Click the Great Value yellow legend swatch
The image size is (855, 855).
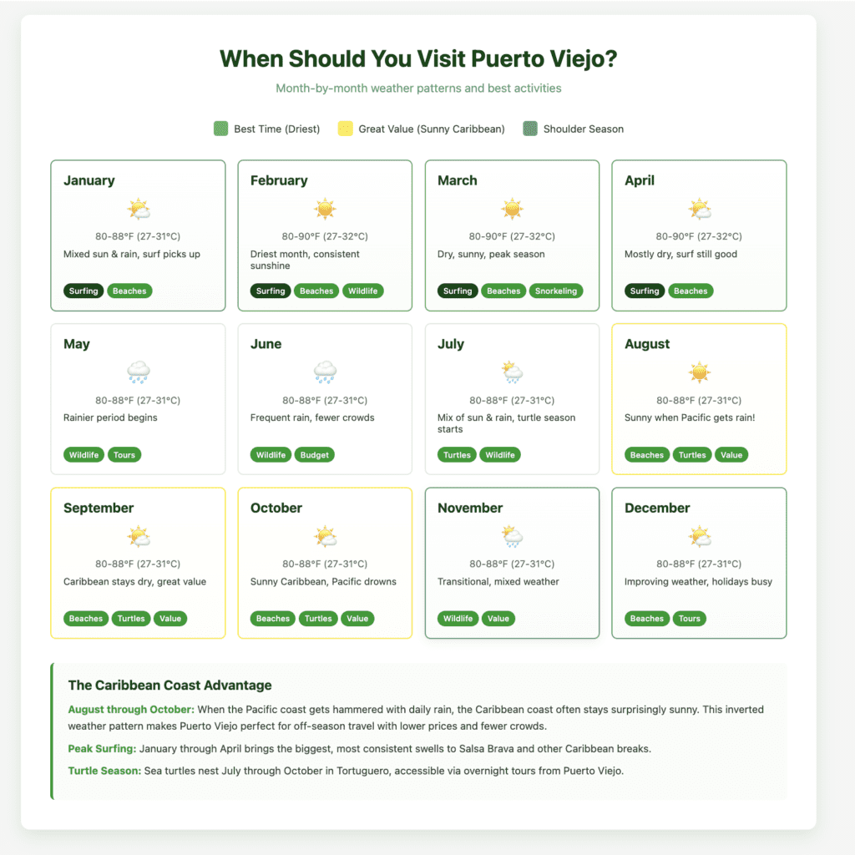click(346, 129)
